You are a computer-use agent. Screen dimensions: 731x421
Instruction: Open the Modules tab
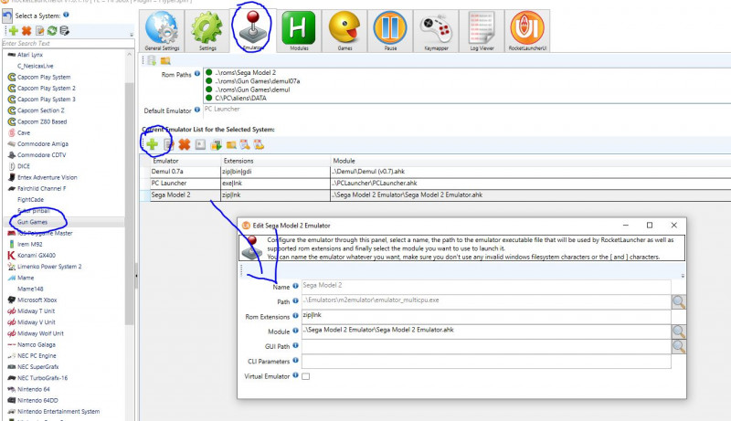(x=299, y=31)
